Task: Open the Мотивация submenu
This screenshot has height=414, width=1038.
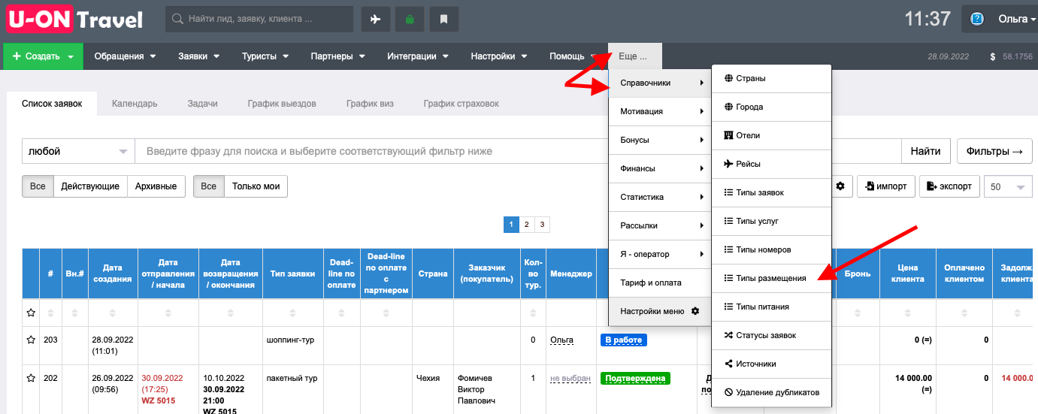Action: tap(661, 111)
